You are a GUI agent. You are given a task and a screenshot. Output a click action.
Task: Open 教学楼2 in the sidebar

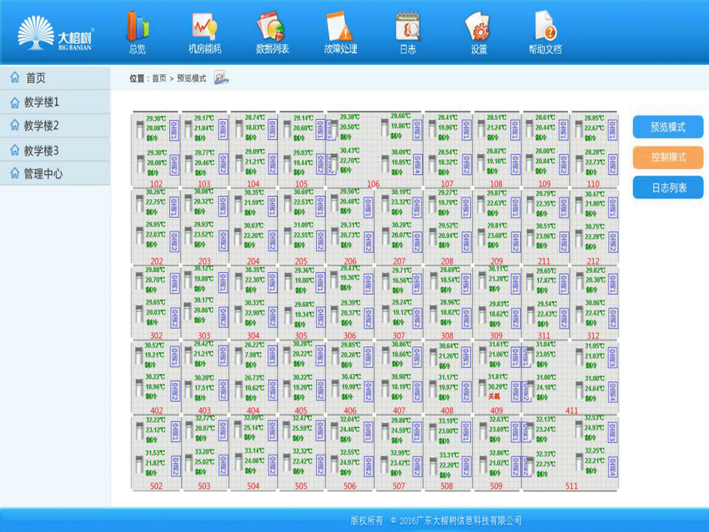coord(55,125)
